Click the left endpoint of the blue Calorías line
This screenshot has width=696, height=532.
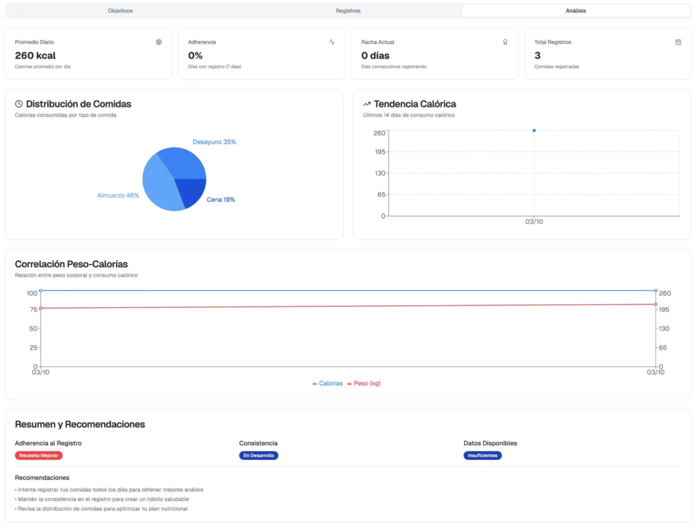coord(41,290)
